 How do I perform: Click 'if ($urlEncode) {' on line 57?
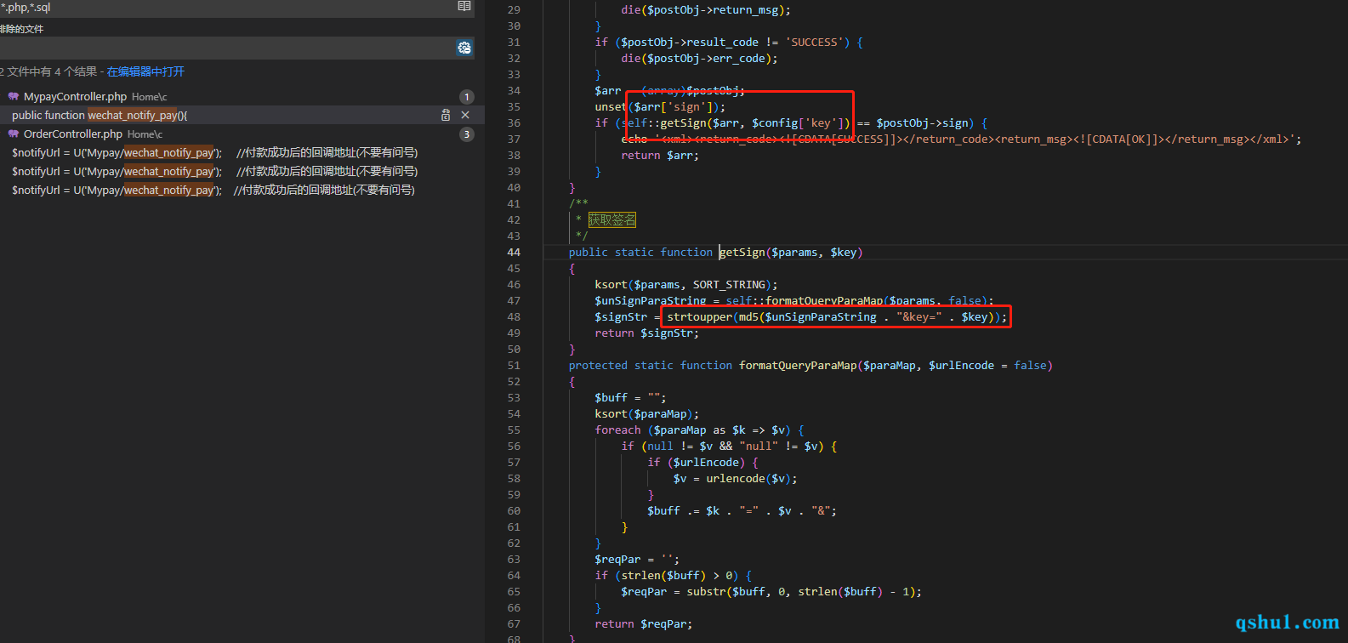[x=702, y=463]
